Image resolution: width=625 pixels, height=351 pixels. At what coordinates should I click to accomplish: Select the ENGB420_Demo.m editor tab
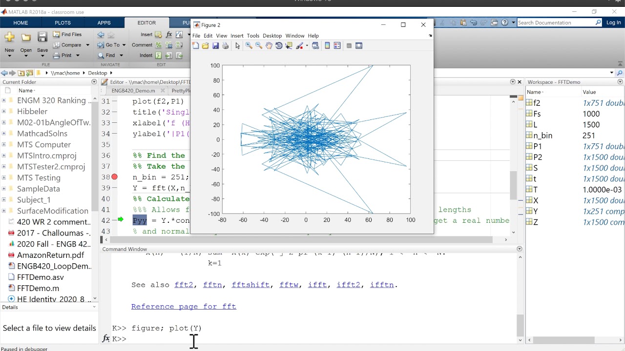tap(133, 91)
